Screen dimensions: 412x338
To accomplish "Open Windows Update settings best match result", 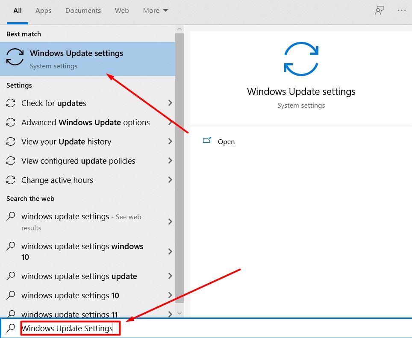I will tap(88, 59).
